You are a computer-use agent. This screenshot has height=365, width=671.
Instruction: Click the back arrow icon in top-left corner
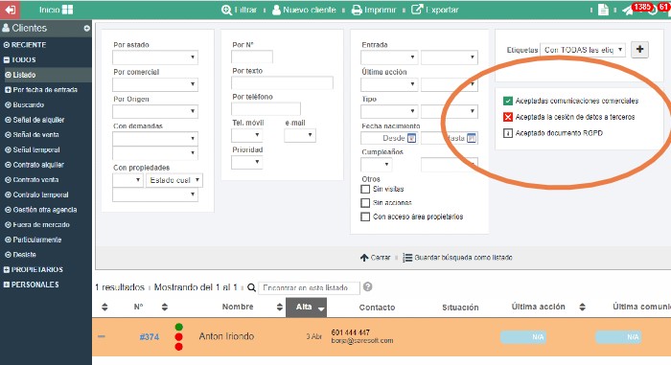(x=10, y=10)
